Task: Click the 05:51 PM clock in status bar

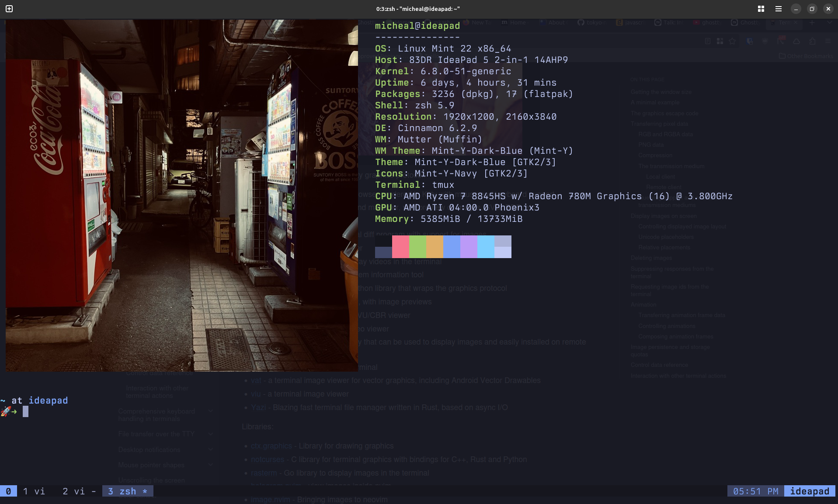Action: [755, 491]
